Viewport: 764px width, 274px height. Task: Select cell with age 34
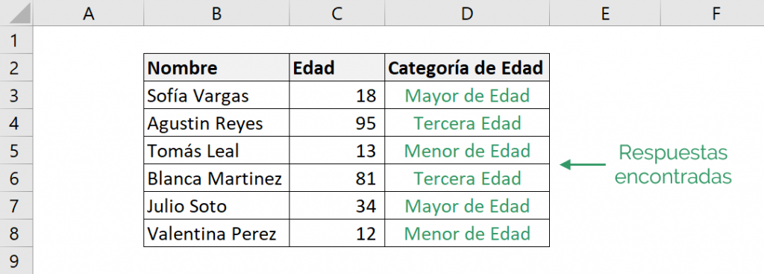pyautogui.click(x=336, y=205)
